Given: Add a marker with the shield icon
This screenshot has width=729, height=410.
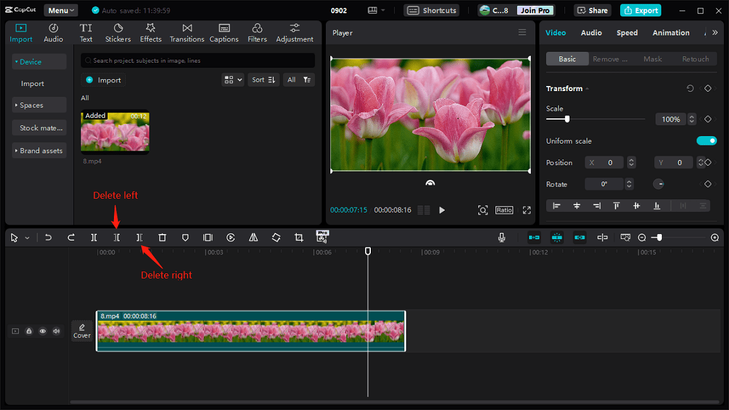Looking at the screenshot, I should 185,237.
